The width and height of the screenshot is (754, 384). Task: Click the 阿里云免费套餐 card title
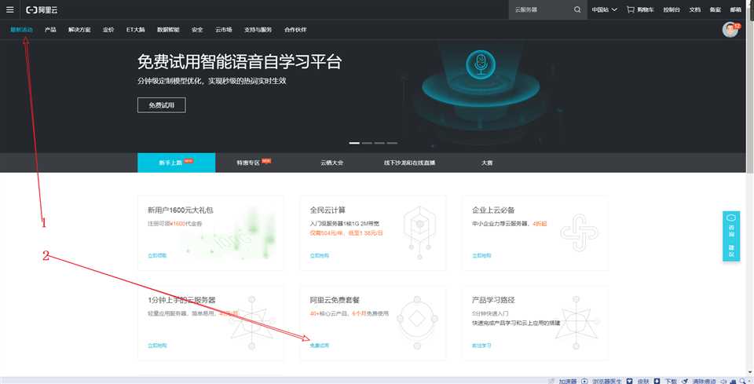click(x=335, y=300)
